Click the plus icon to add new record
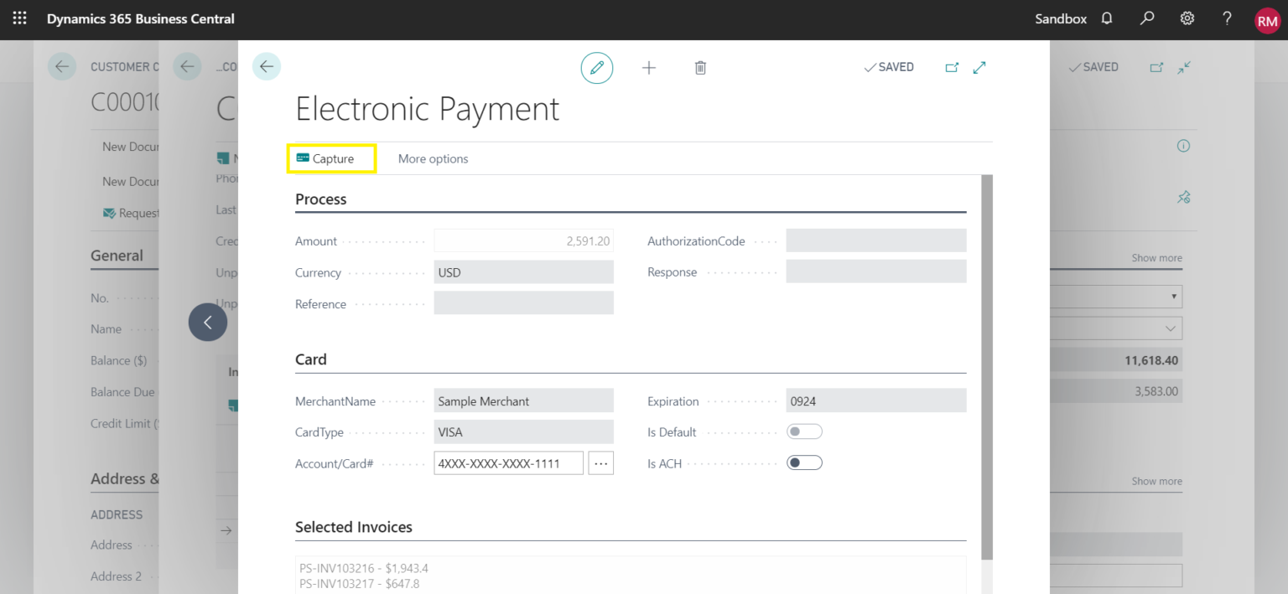This screenshot has width=1288, height=594. click(648, 67)
